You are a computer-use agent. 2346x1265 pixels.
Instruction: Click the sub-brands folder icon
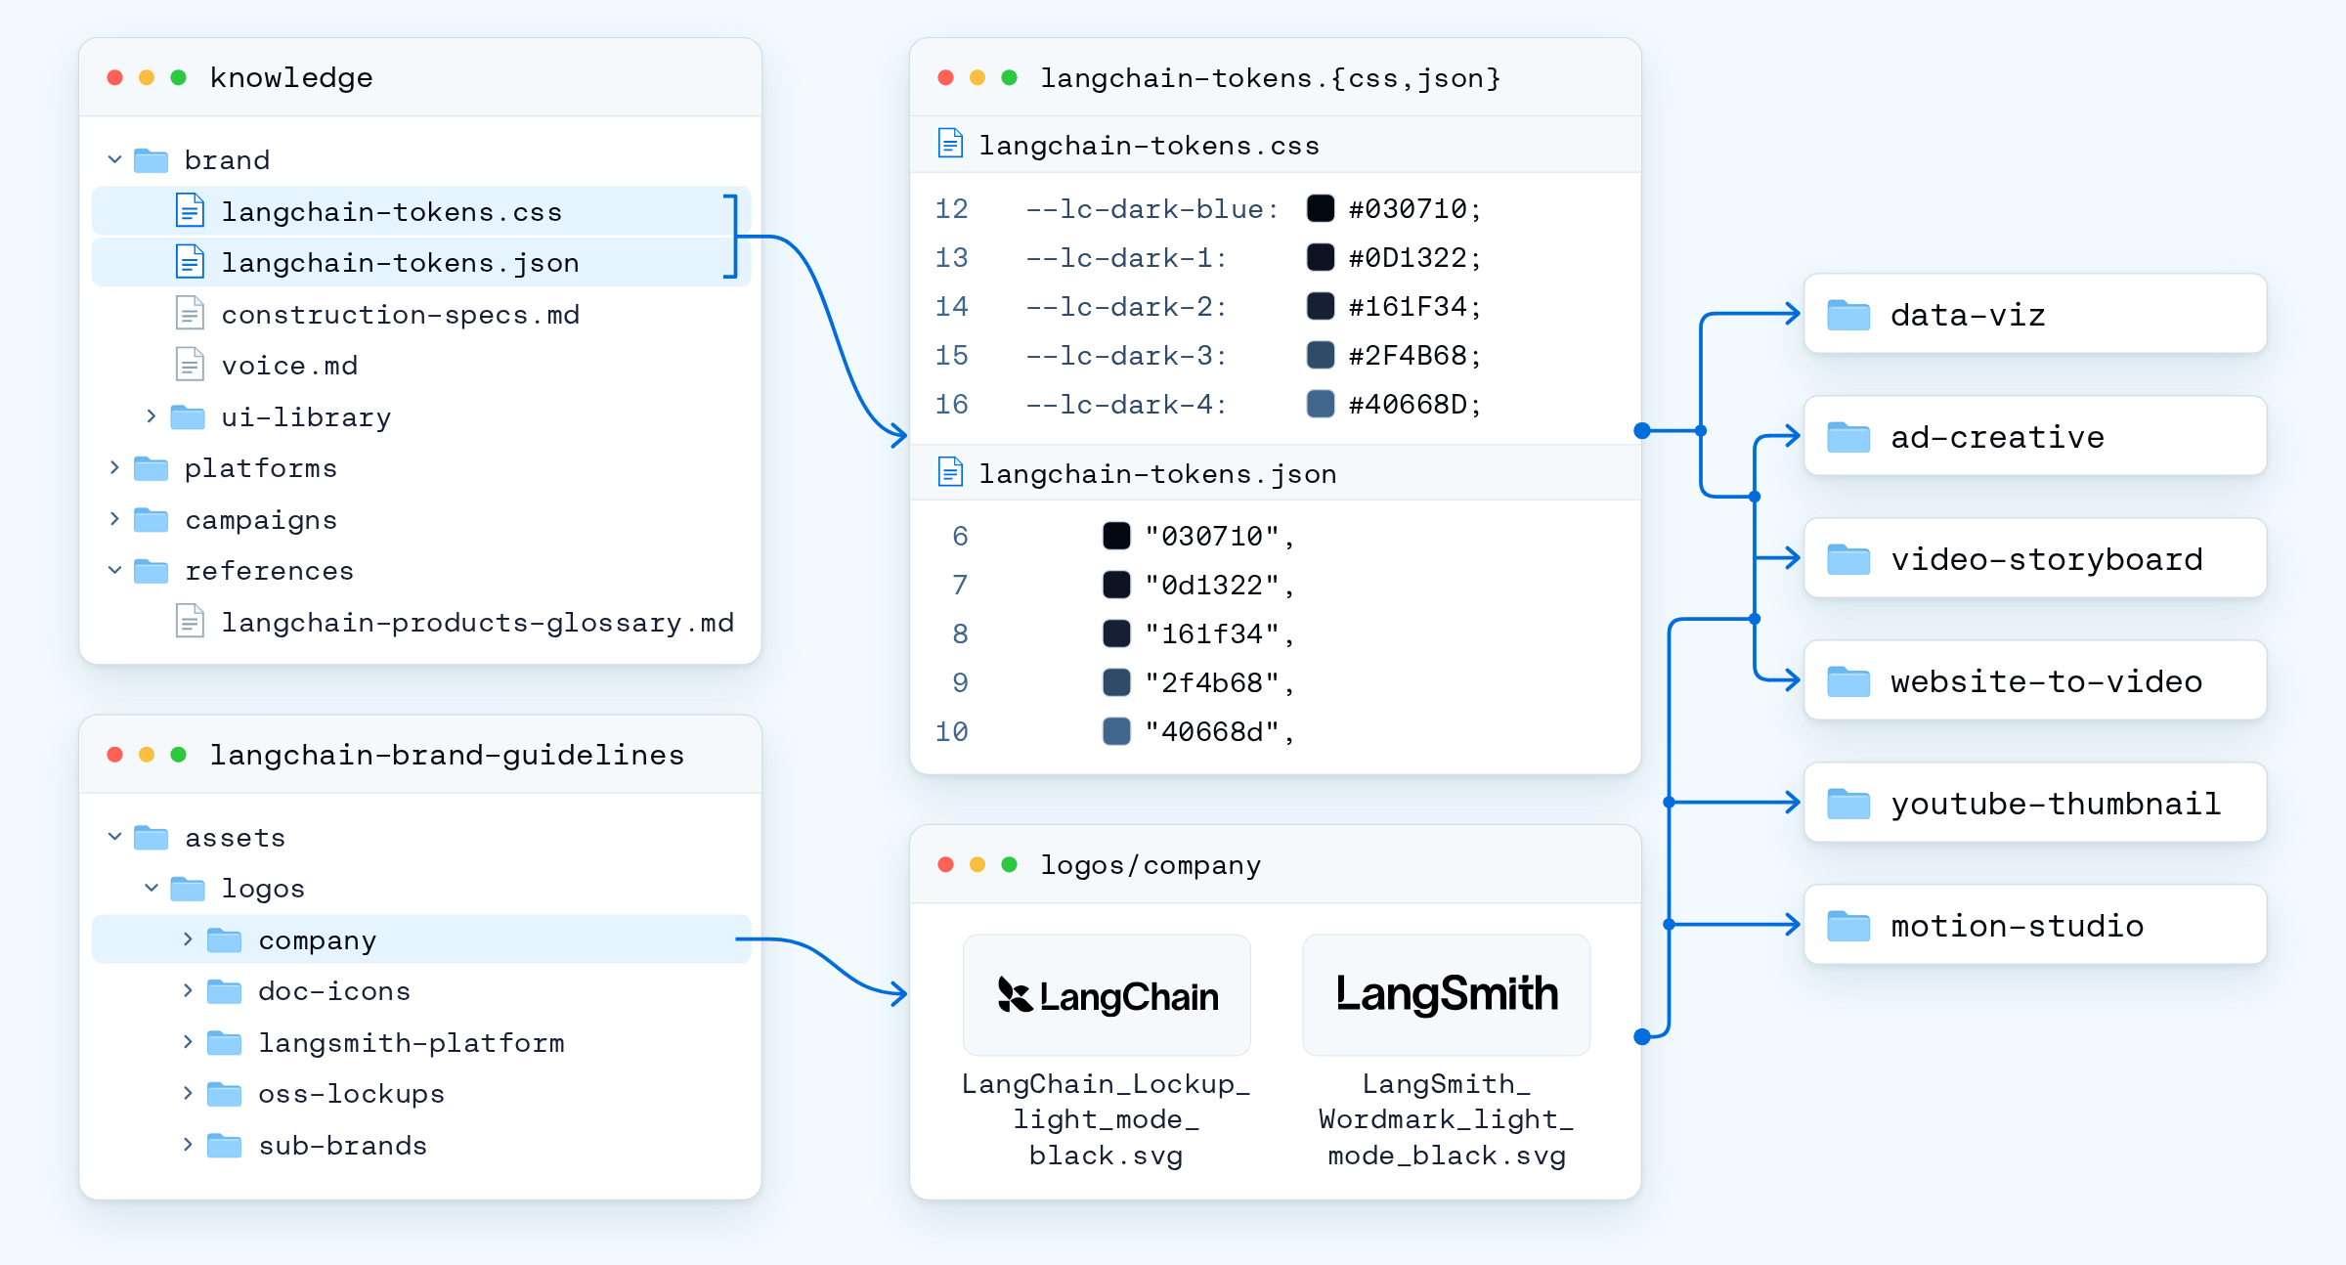[225, 1145]
